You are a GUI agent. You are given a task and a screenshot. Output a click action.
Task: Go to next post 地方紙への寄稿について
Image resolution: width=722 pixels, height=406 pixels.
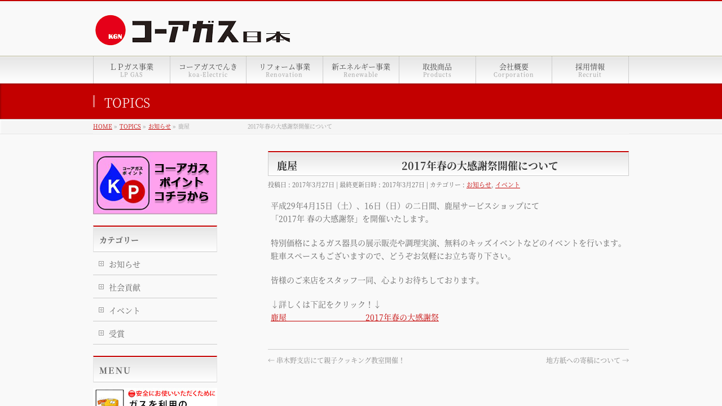[587, 360]
